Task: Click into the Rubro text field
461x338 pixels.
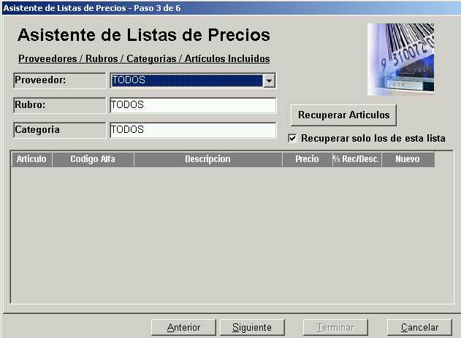Action: click(x=193, y=105)
